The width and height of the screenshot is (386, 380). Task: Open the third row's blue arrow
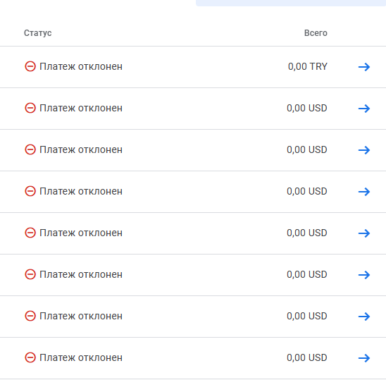pos(364,150)
